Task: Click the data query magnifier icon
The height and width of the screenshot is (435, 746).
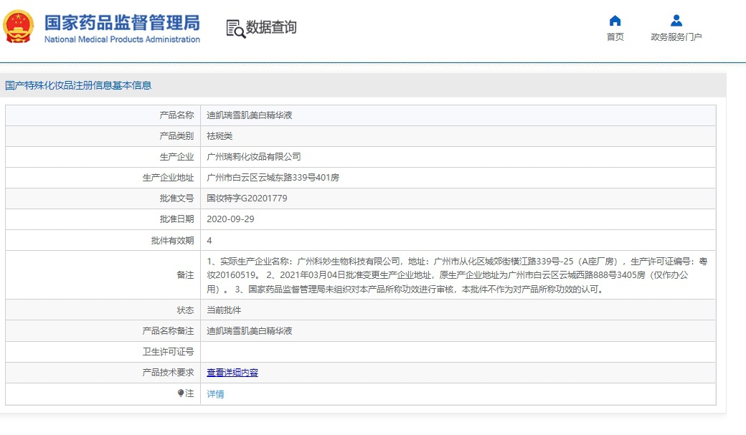Action: click(x=235, y=29)
